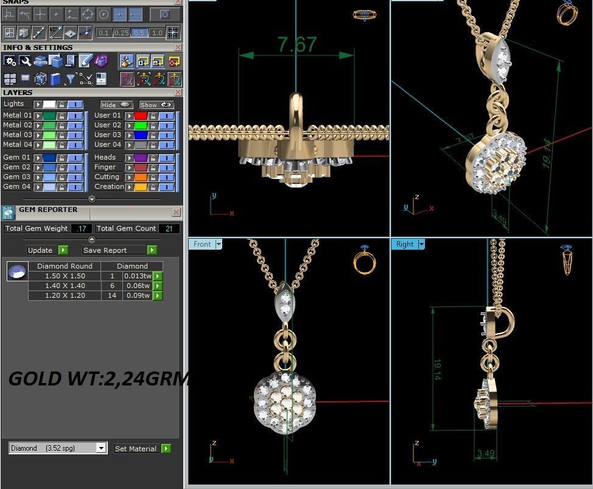Click green arrow for 1.50 X 1.50 row
Screen dimensions: 593x489
click(158, 276)
